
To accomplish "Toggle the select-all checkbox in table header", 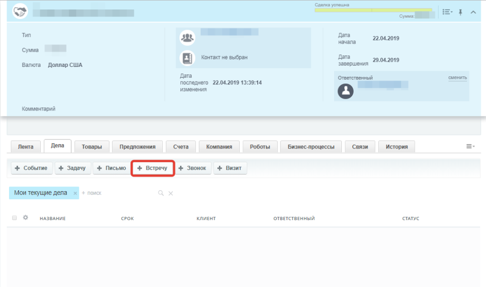I will click(x=14, y=218).
